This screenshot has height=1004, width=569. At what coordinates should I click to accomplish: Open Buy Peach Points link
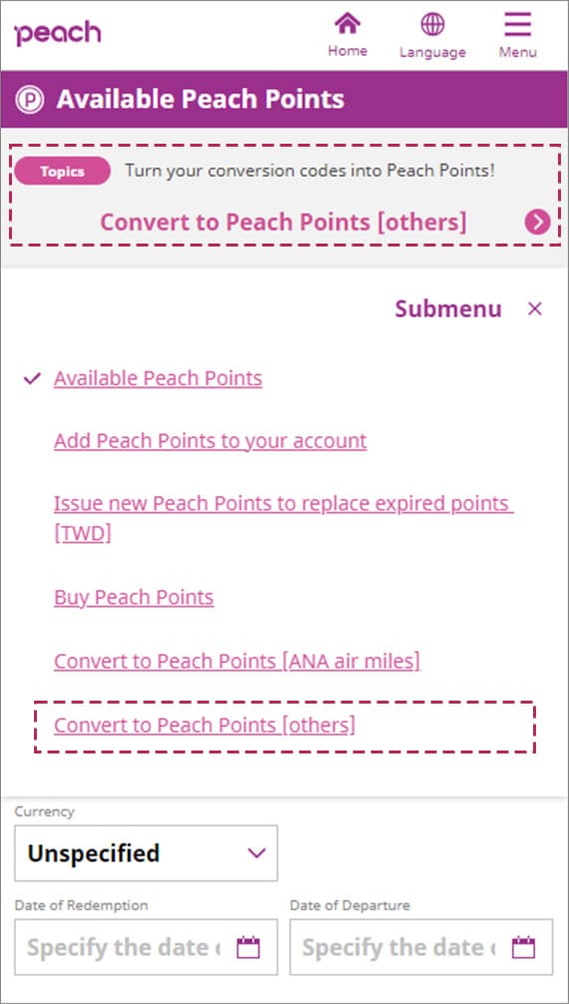point(134,598)
